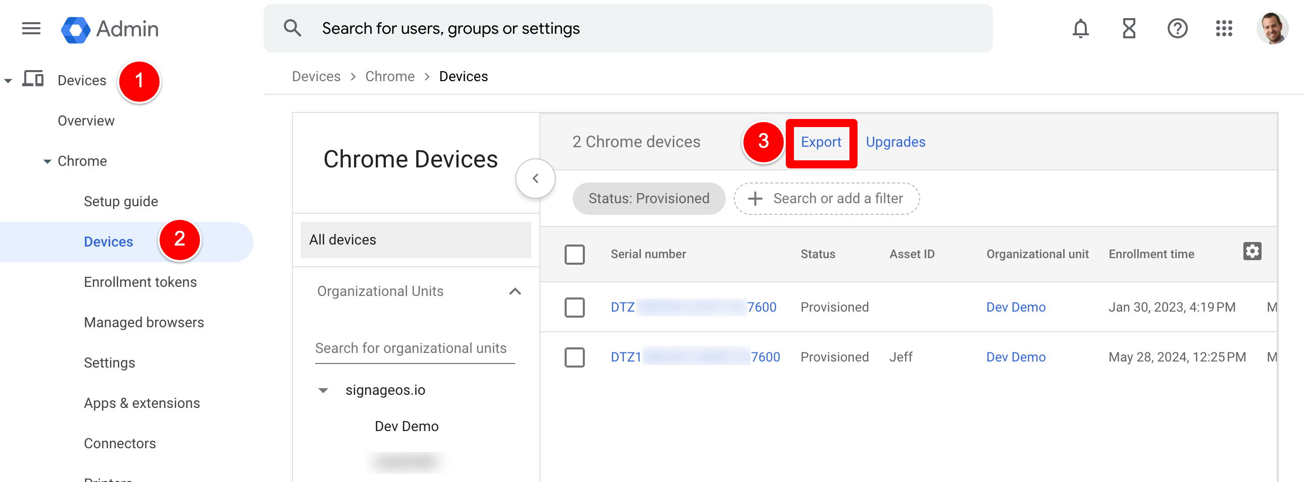Click the Export link
1304x482 pixels.
point(820,143)
